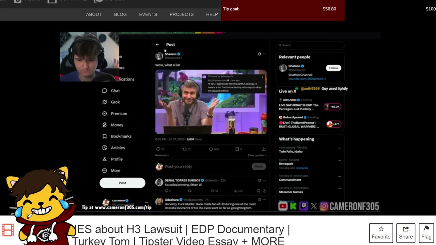Click the Reply button beside the reply field
Image resolution: width=436 pixels, height=245 pixels.
tap(259, 166)
